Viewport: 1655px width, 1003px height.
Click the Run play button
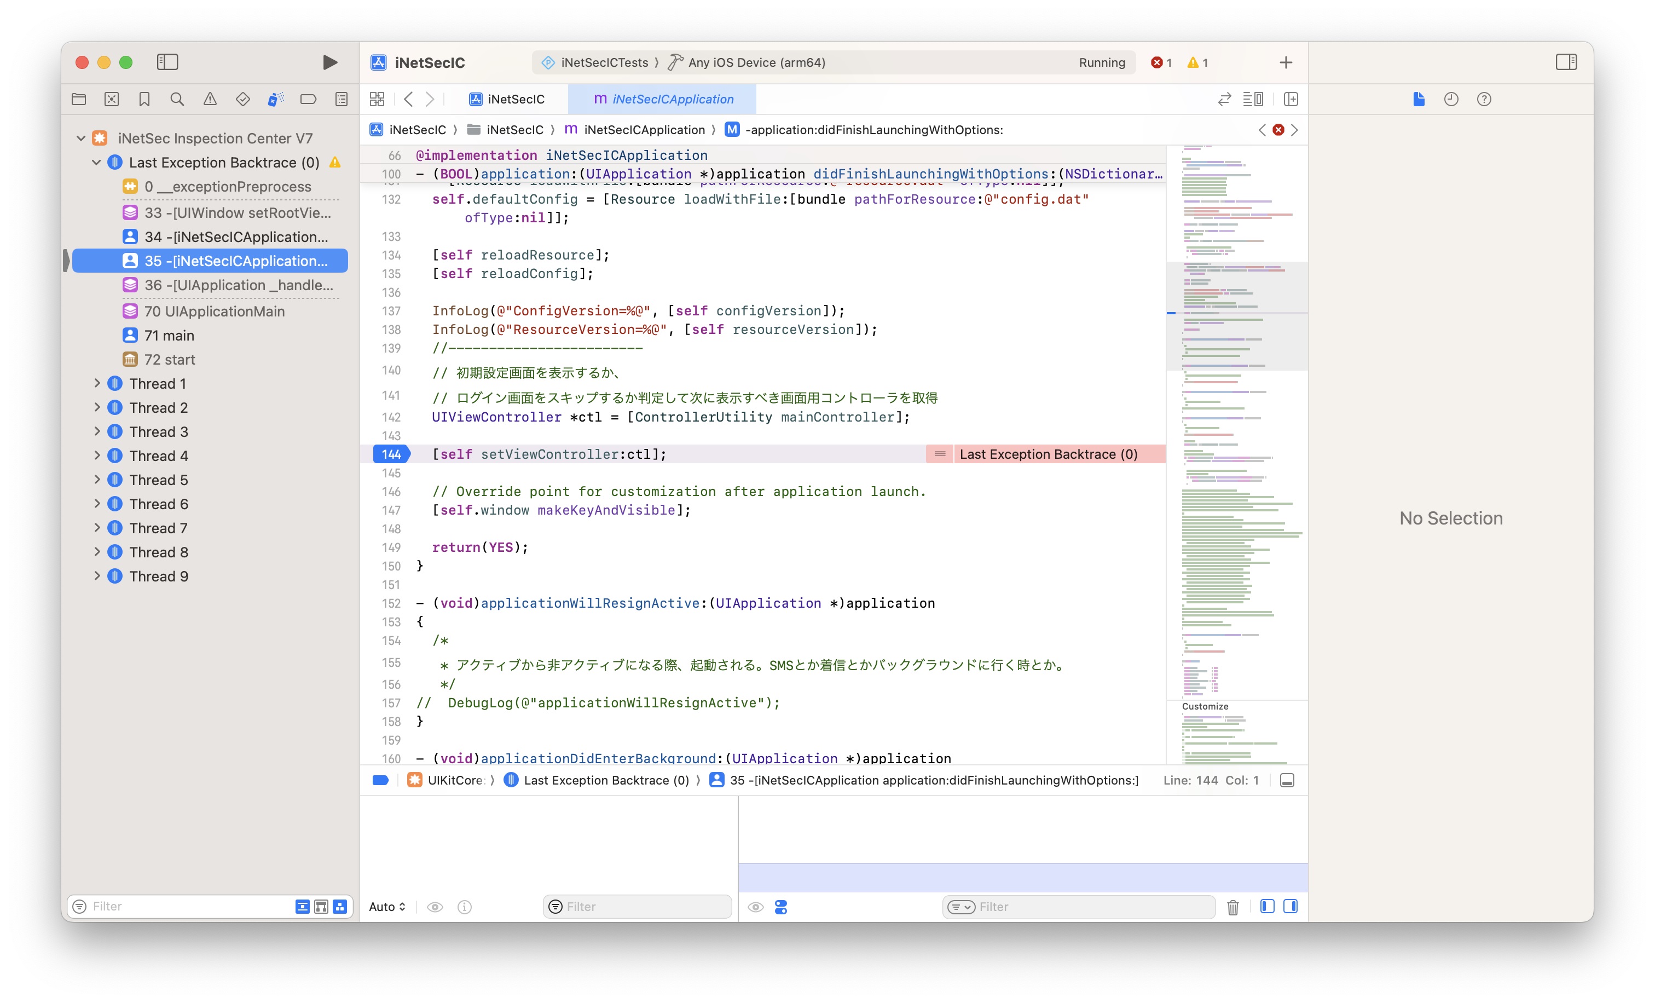pyautogui.click(x=329, y=62)
